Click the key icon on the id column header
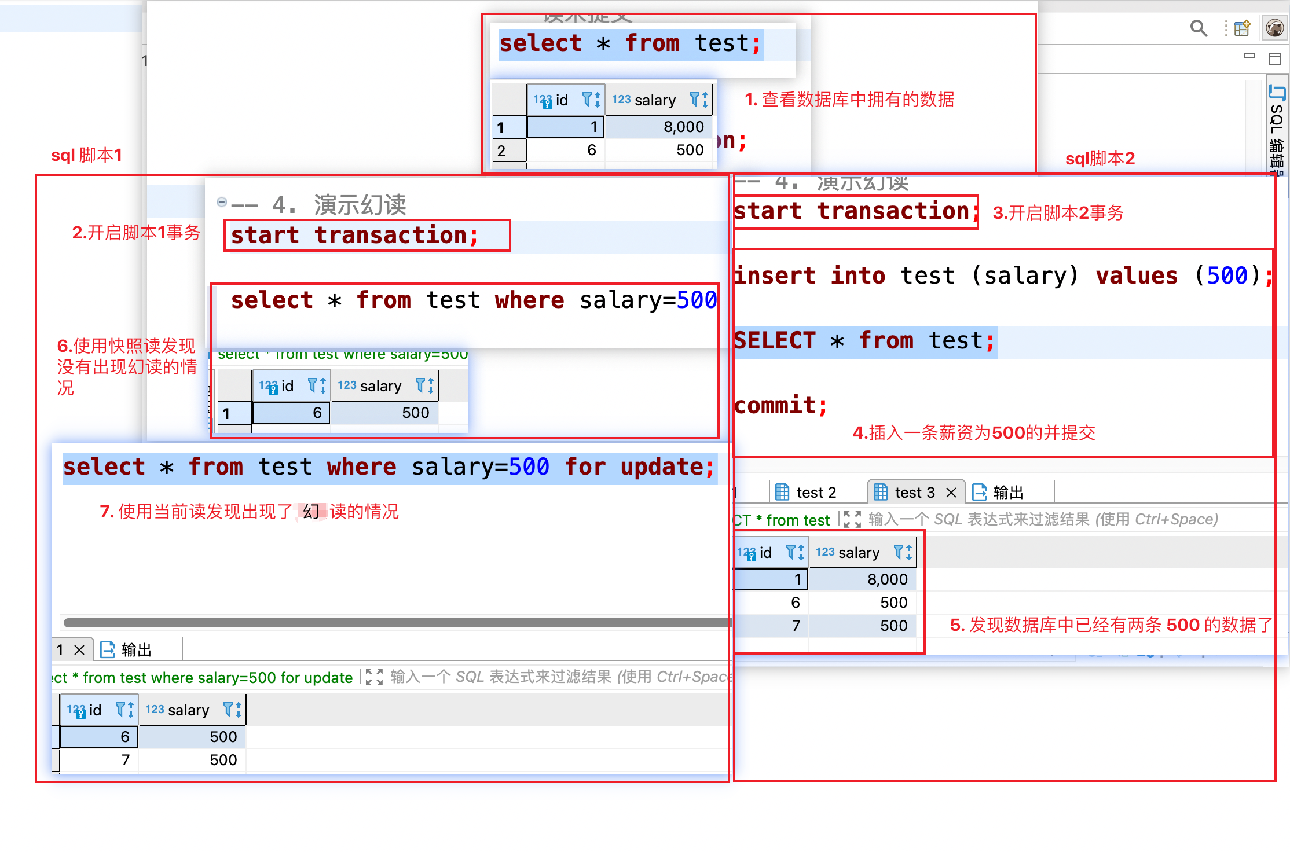Screen dimensions: 1290x852 (547, 104)
